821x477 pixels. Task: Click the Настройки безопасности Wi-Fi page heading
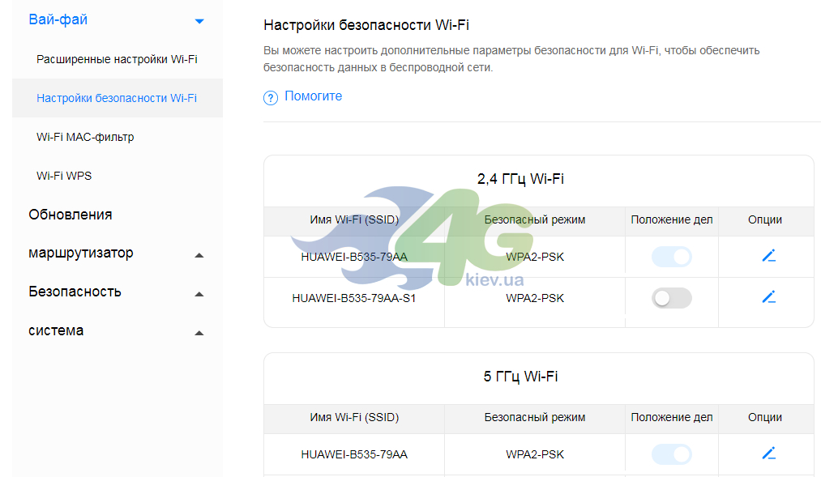pos(366,25)
